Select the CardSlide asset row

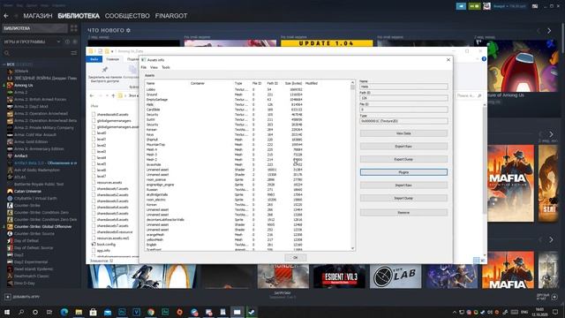(248, 110)
